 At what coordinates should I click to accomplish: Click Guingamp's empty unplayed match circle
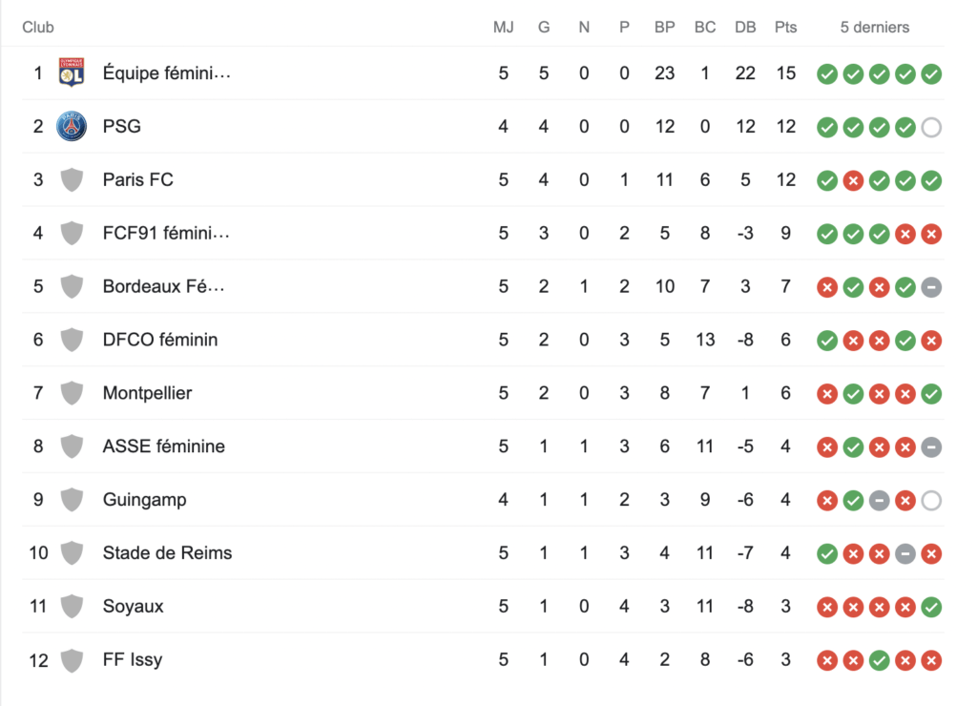tap(931, 500)
